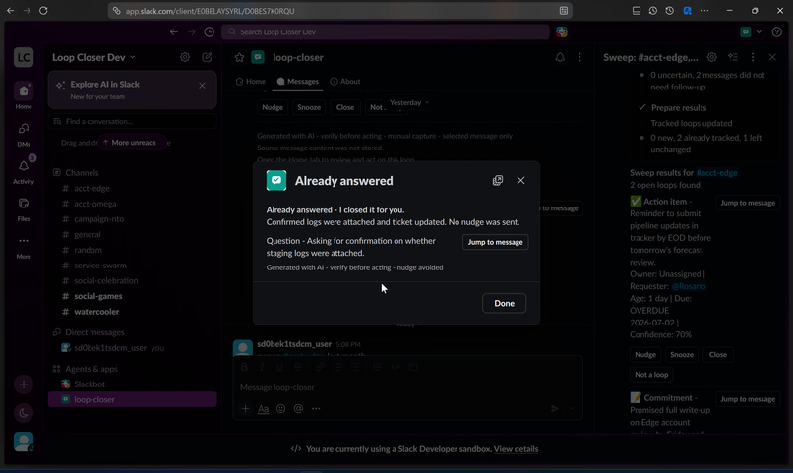The image size is (793, 473).
Task: Switch to the Home tab
Action: [x=250, y=81]
